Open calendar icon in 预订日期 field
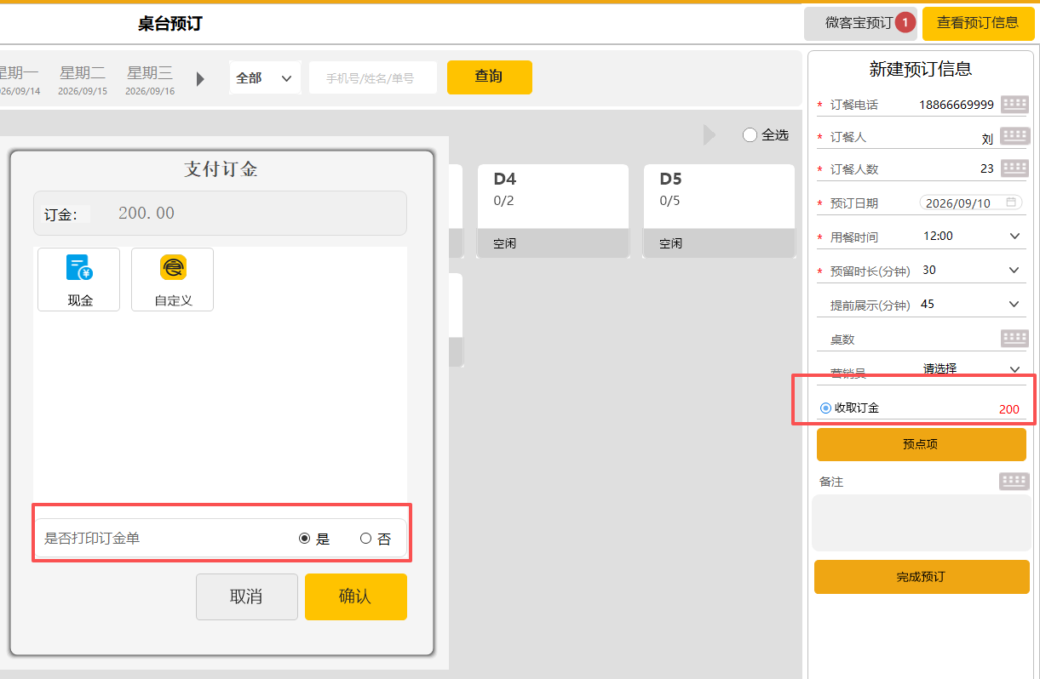This screenshot has width=1040, height=679. click(1011, 203)
